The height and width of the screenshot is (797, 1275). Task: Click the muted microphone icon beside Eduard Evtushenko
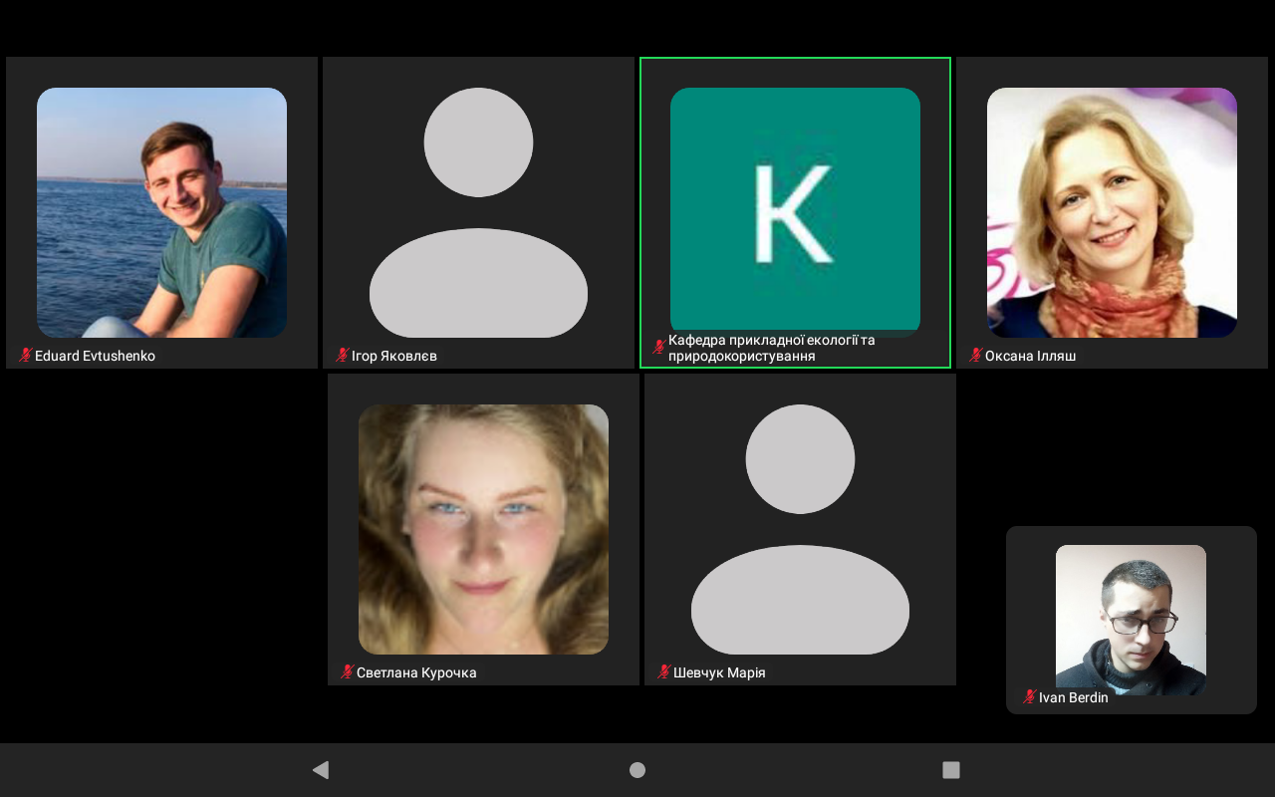pyautogui.click(x=26, y=356)
